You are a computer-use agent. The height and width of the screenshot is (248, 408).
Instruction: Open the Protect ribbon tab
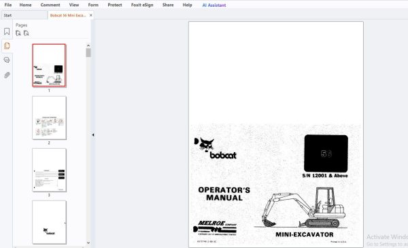point(115,5)
